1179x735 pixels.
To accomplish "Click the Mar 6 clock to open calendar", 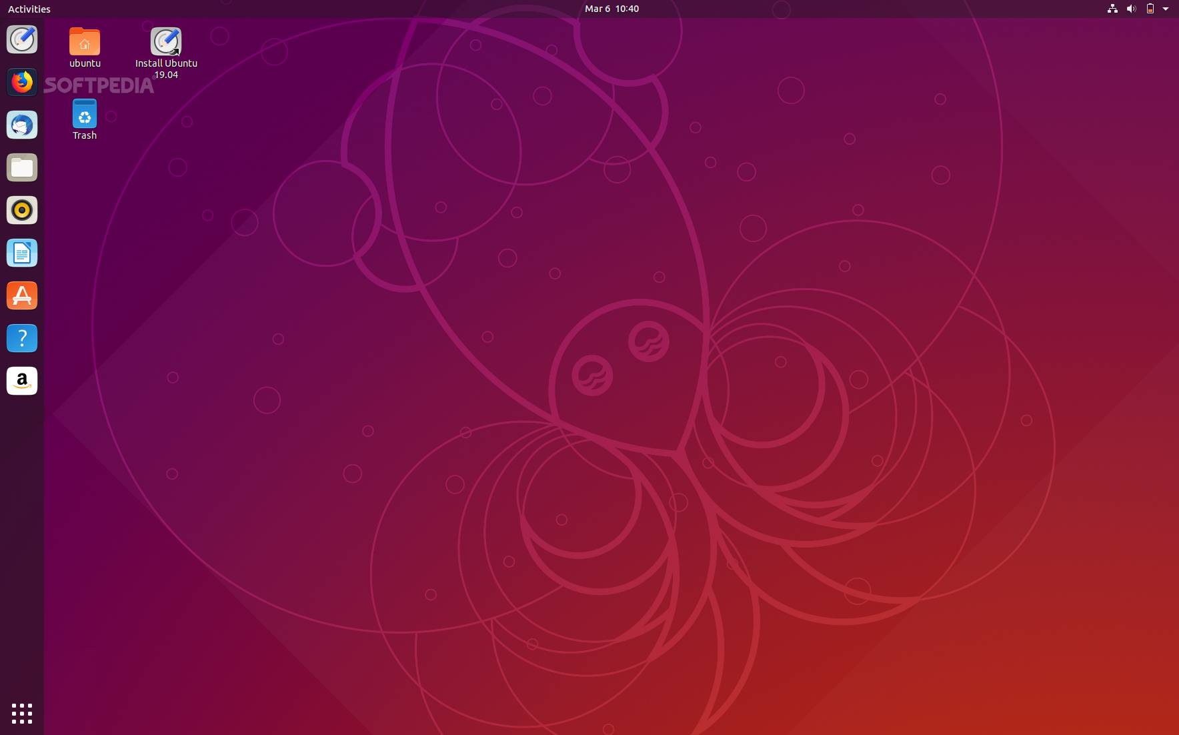I will point(610,9).
